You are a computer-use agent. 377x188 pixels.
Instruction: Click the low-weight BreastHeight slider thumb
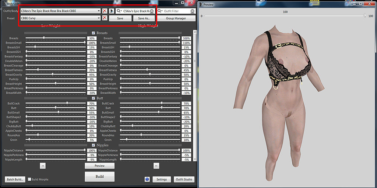point(56,83)
